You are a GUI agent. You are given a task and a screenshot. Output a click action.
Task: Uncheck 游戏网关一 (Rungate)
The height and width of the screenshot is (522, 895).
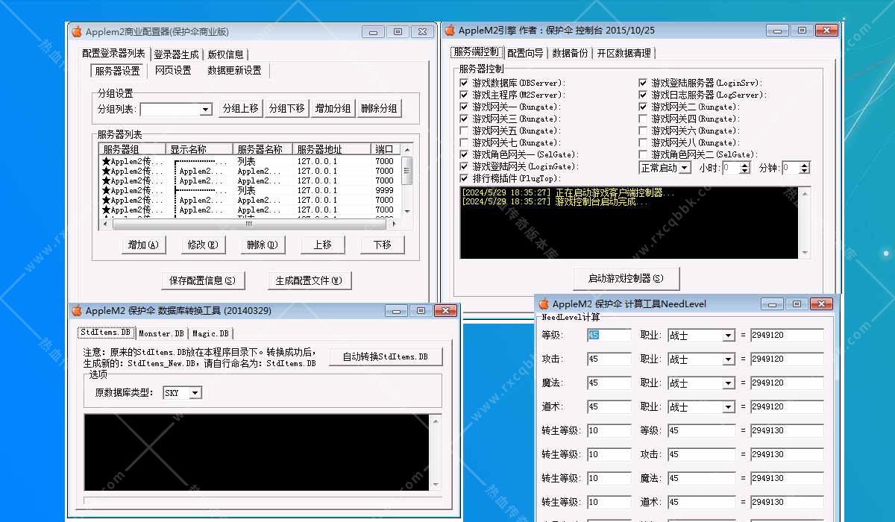pyautogui.click(x=465, y=107)
